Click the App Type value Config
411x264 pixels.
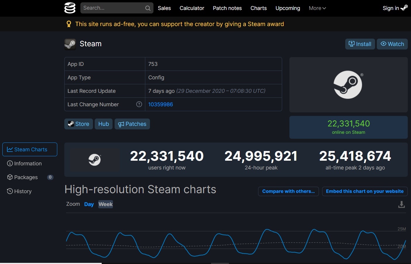coord(156,78)
